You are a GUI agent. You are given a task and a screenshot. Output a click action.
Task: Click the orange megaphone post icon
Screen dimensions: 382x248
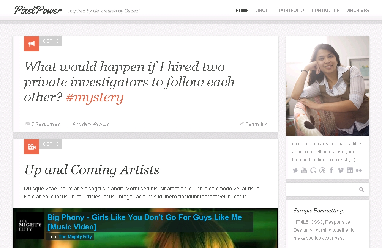coord(32,44)
